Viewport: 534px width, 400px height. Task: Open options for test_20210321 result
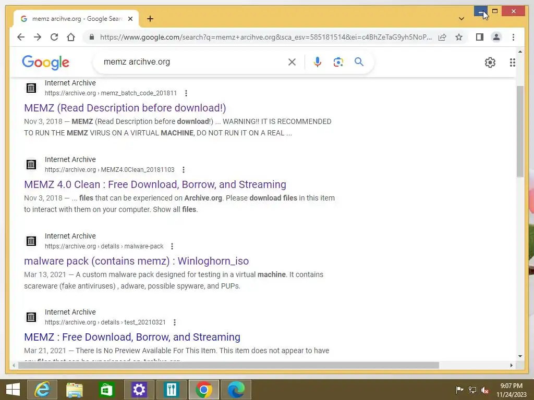click(174, 322)
